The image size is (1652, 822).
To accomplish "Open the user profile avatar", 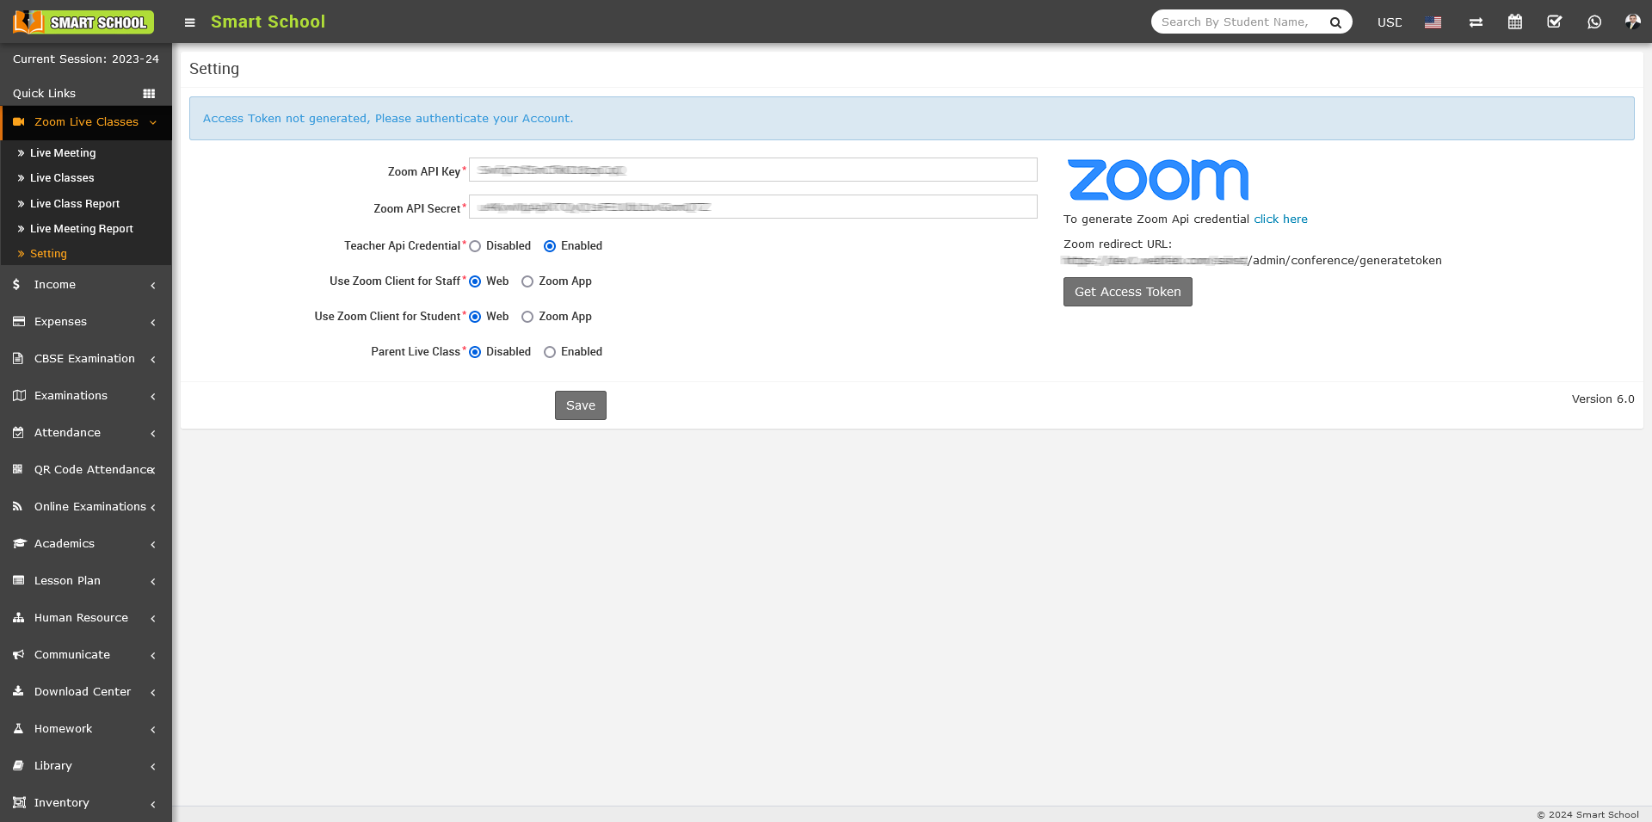I will [x=1632, y=22].
